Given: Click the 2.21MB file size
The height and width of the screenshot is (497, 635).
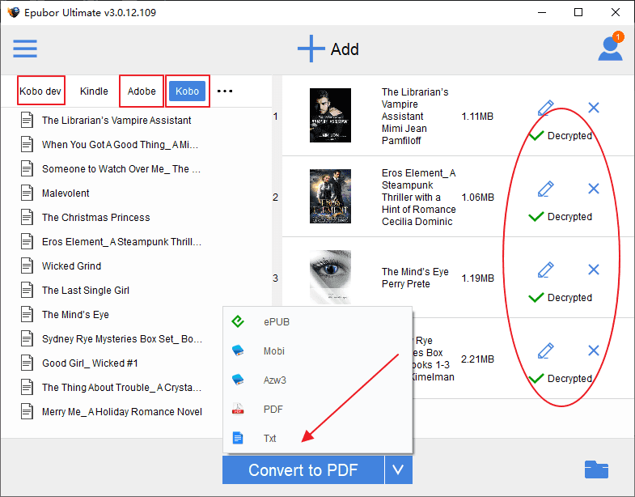Looking at the screenshot, I should (x=478, y=359).
